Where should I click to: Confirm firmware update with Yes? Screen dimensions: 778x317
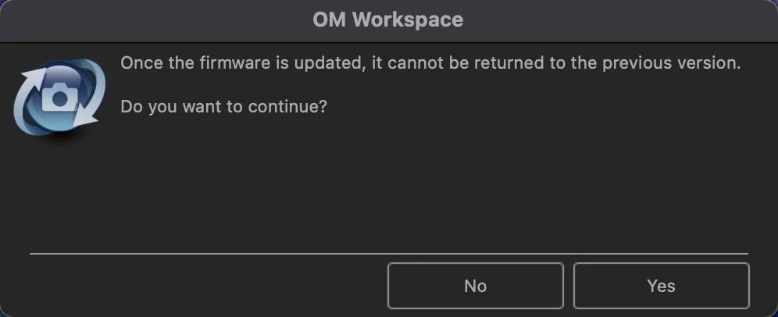pos(661,286)
